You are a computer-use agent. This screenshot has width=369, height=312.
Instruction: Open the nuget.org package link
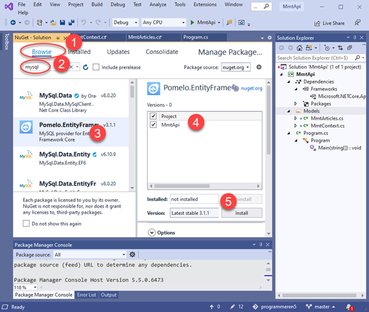(252, 88)
